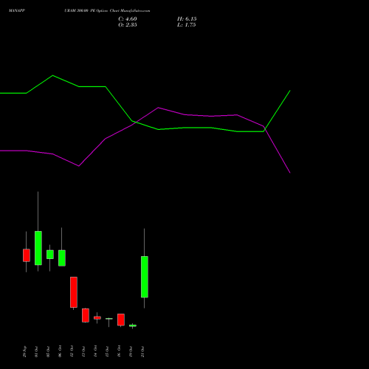
Task: Click the '13 Oct' date axis label
Action: [83, 351]
